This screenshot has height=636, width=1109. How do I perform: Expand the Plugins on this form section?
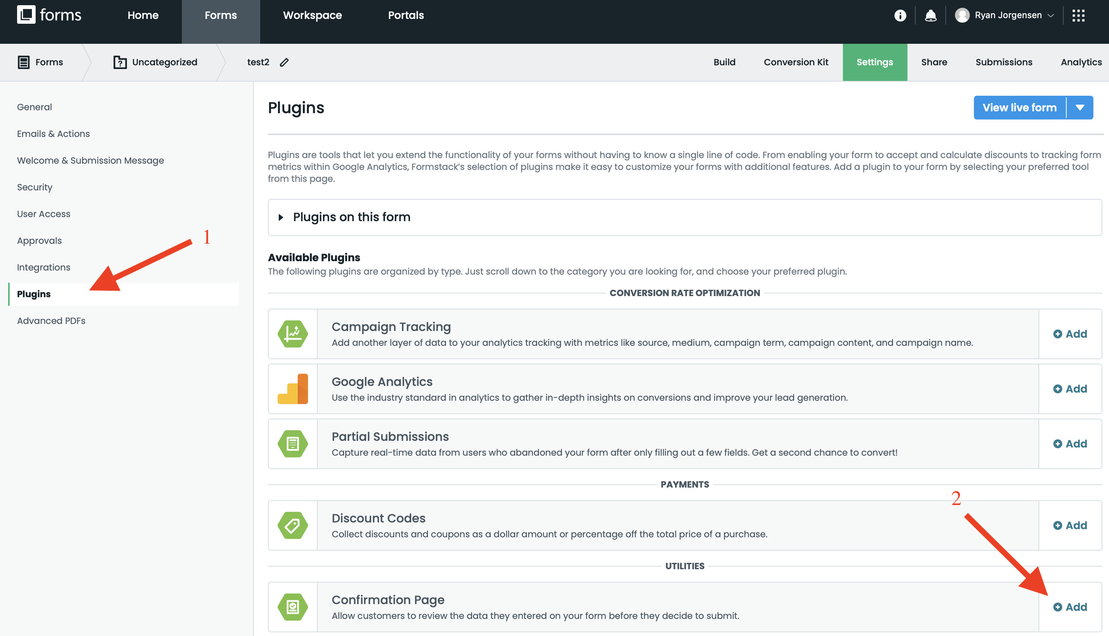(351, 217)
